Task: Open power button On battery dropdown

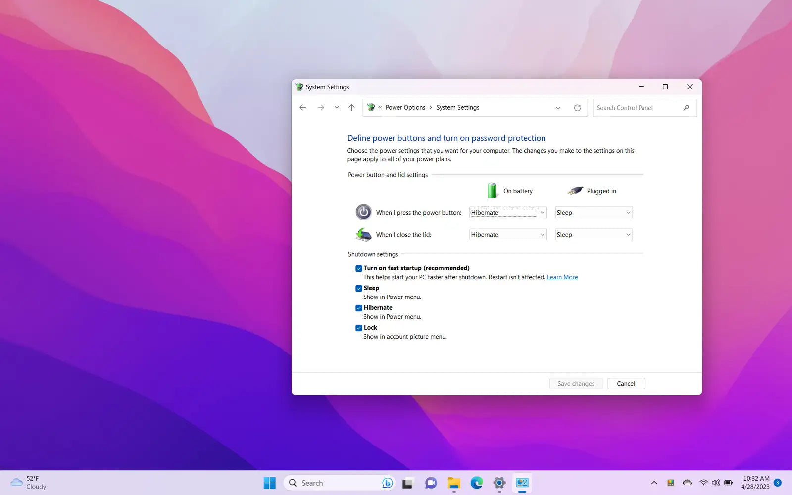Action: 508,213
